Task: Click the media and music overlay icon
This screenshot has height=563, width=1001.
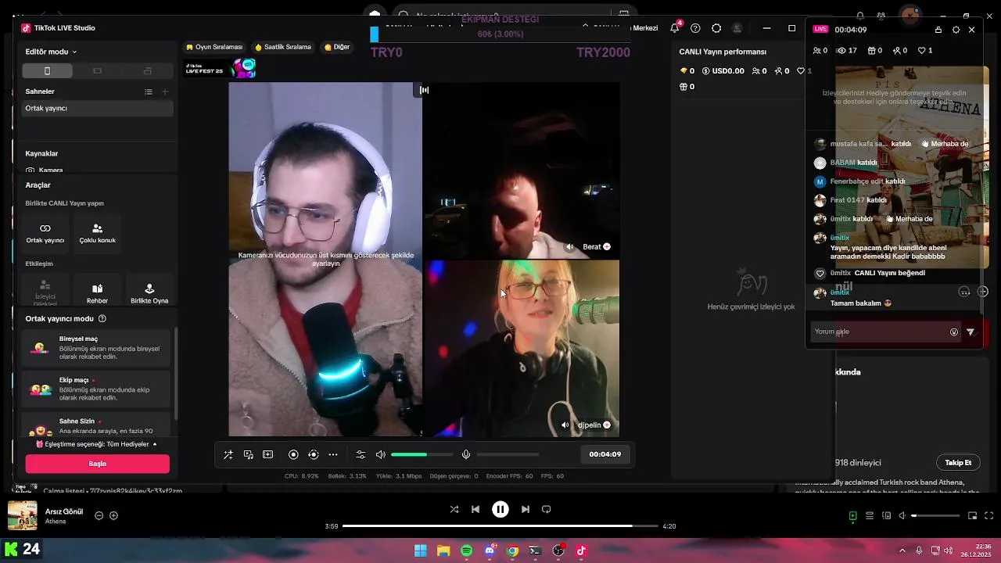Action: (x=249, y=454)
